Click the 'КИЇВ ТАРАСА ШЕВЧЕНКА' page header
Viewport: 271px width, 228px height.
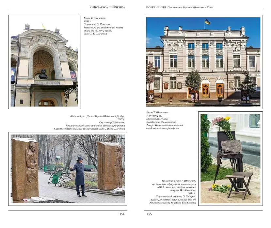(107, 7)
